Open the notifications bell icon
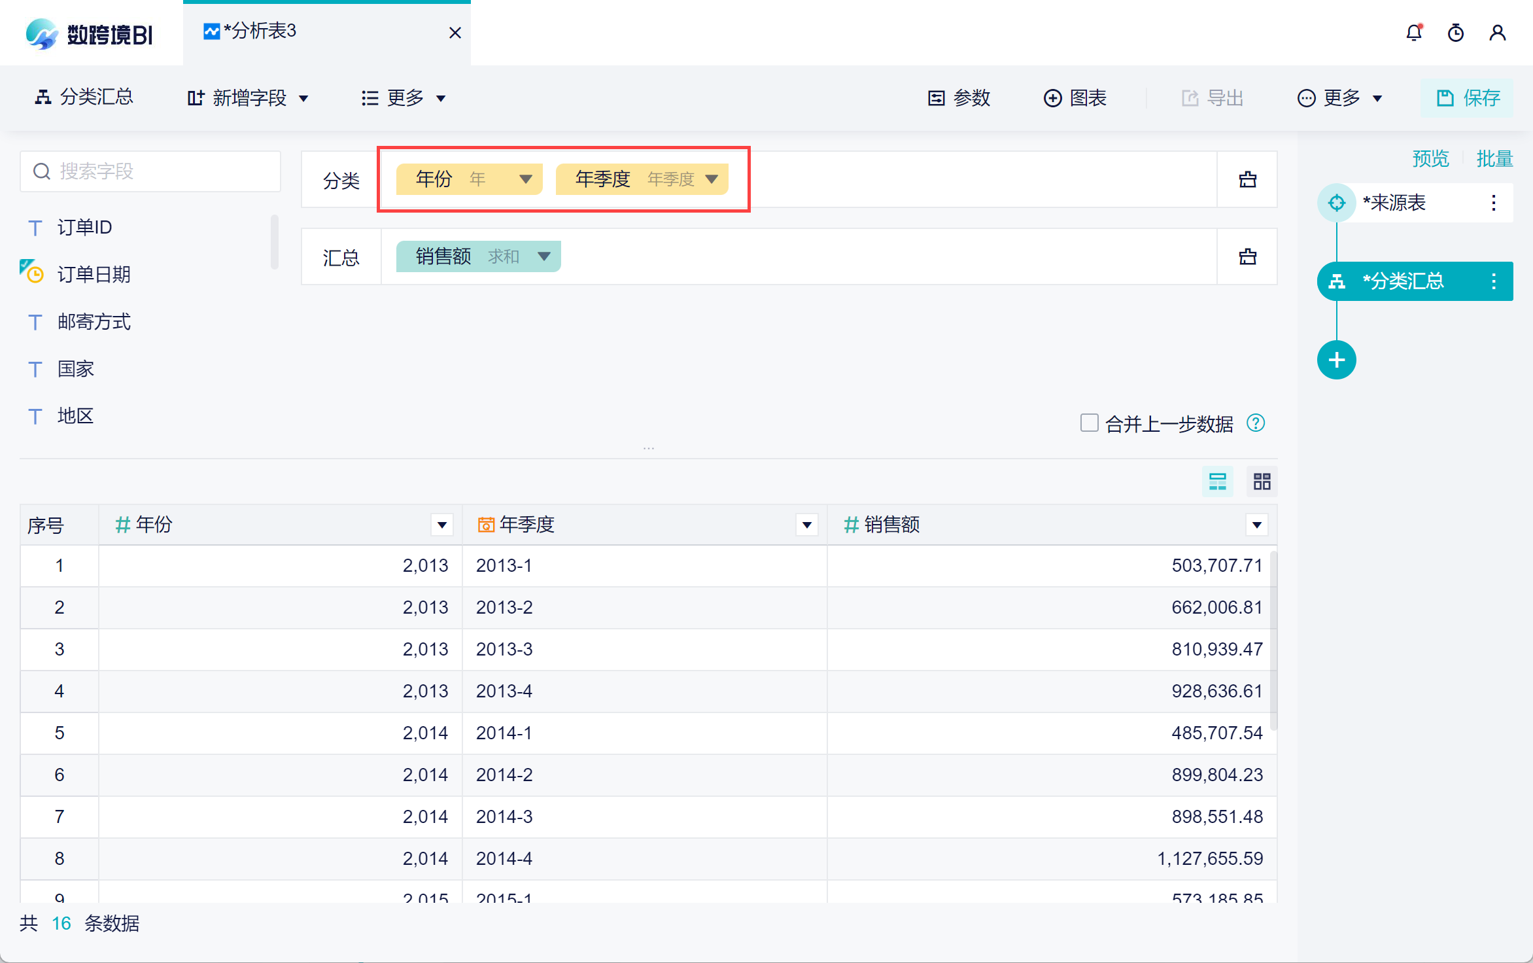Screen dimensions: 1533x963 pos(1414,33)
